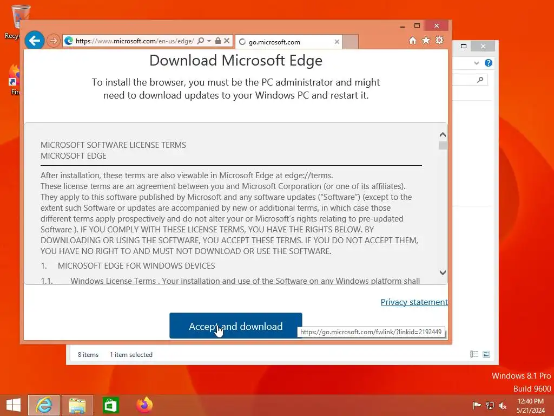Launch Firefox from the taskbar
The image size is (554, 416).
click(x=144, y=405)
